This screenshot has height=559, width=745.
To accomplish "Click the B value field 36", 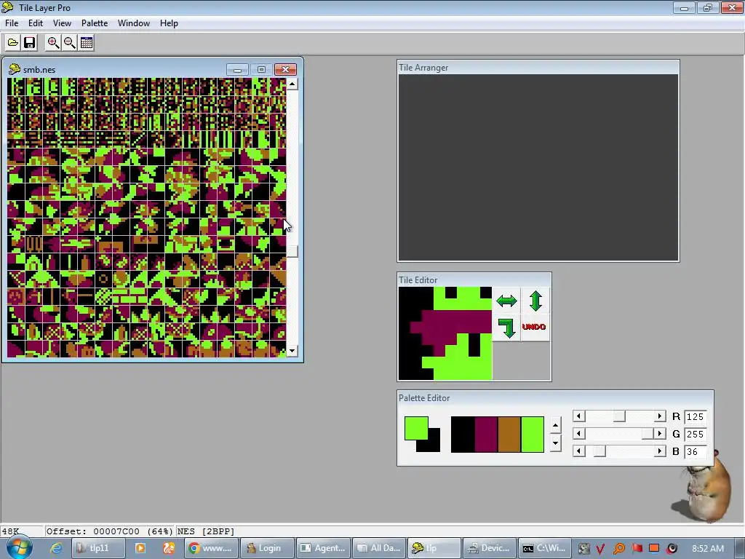I will pyautogui.click(x=695, y=451).
